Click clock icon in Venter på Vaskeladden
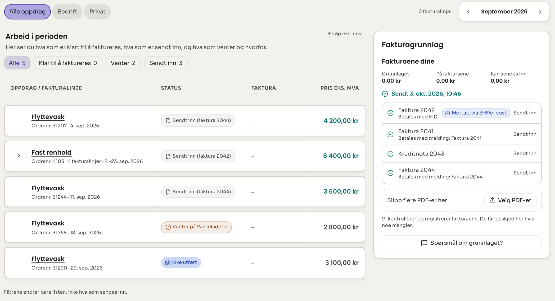Image resolution: width=555 pixels, height=301 pixels. 168,227
